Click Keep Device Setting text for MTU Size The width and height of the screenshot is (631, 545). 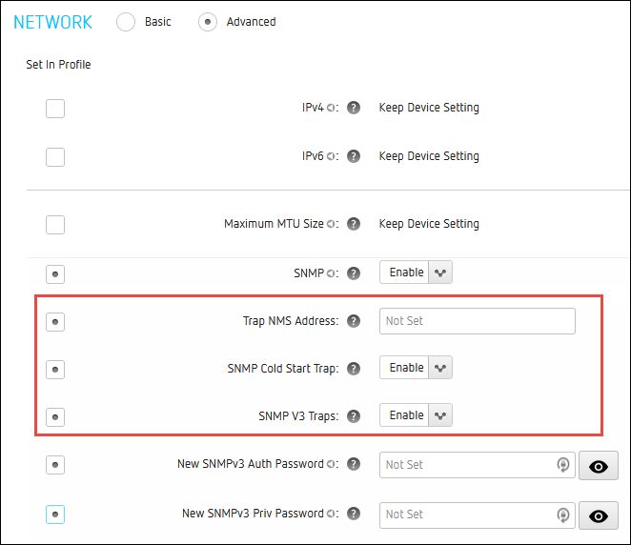(x=429, y=224)
